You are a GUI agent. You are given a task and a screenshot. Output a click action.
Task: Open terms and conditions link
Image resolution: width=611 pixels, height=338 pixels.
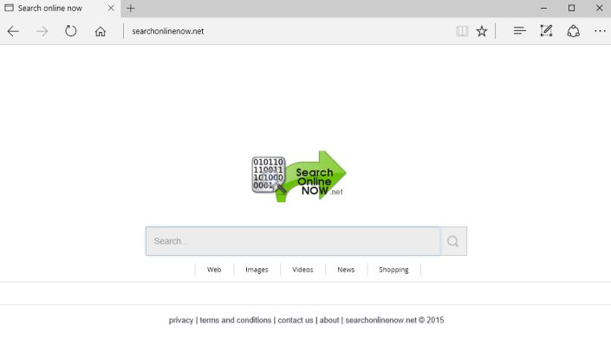pyautogui.click(x=236, y=320)
